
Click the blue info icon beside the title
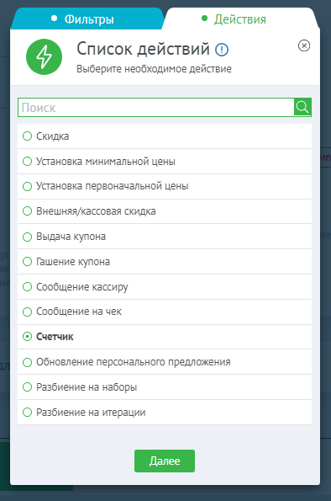222,50
